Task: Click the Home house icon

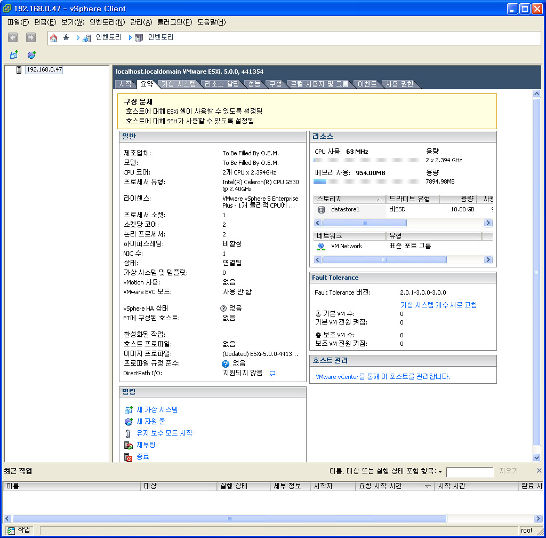Action: point(54,38)
